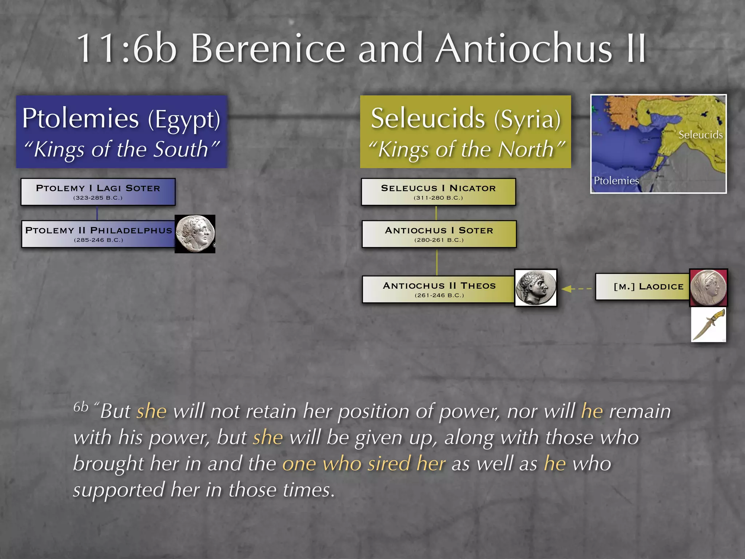Image resolution: width=745 pixels, height=559 pixels.
Task: Click the 'Ptolemy II Philadelphus' box
Action: coord(98,234)
